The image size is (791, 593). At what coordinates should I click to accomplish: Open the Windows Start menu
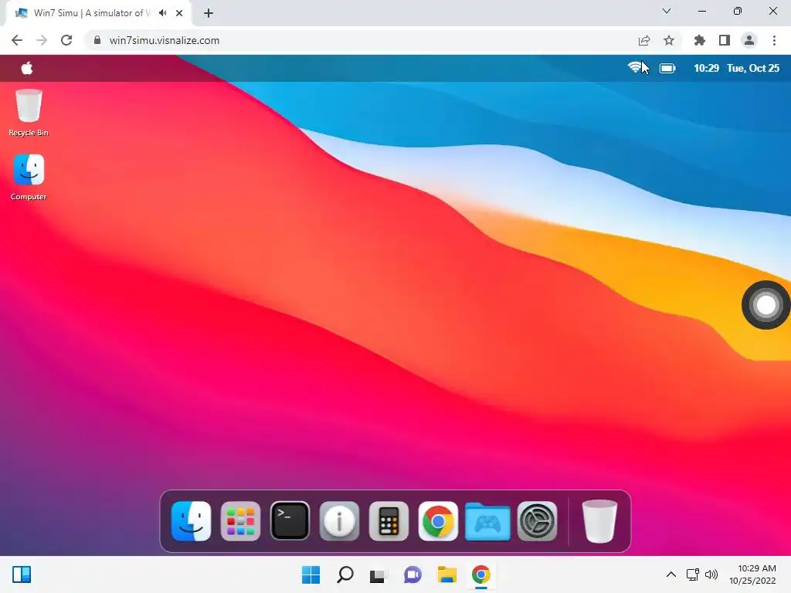click(311, 574)
